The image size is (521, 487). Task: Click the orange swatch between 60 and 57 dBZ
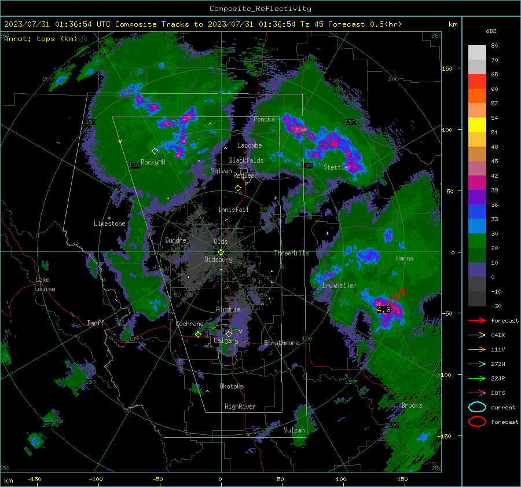477,96
